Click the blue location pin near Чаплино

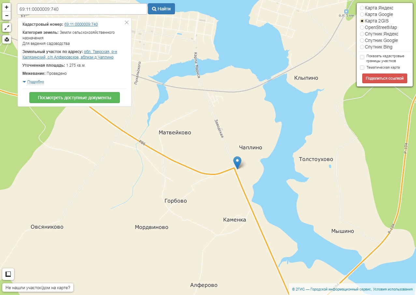[x=238, y=162]
